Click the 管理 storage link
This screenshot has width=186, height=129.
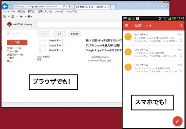coord(39,59)
